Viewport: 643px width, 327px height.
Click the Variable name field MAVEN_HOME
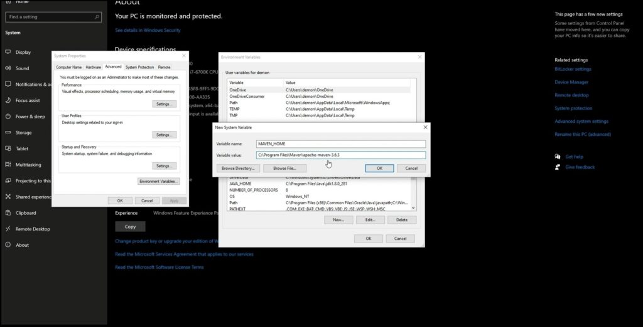pos(341,144)
